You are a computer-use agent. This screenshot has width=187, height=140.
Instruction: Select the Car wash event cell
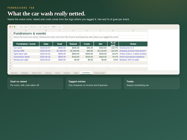click(x=26, y=48)
